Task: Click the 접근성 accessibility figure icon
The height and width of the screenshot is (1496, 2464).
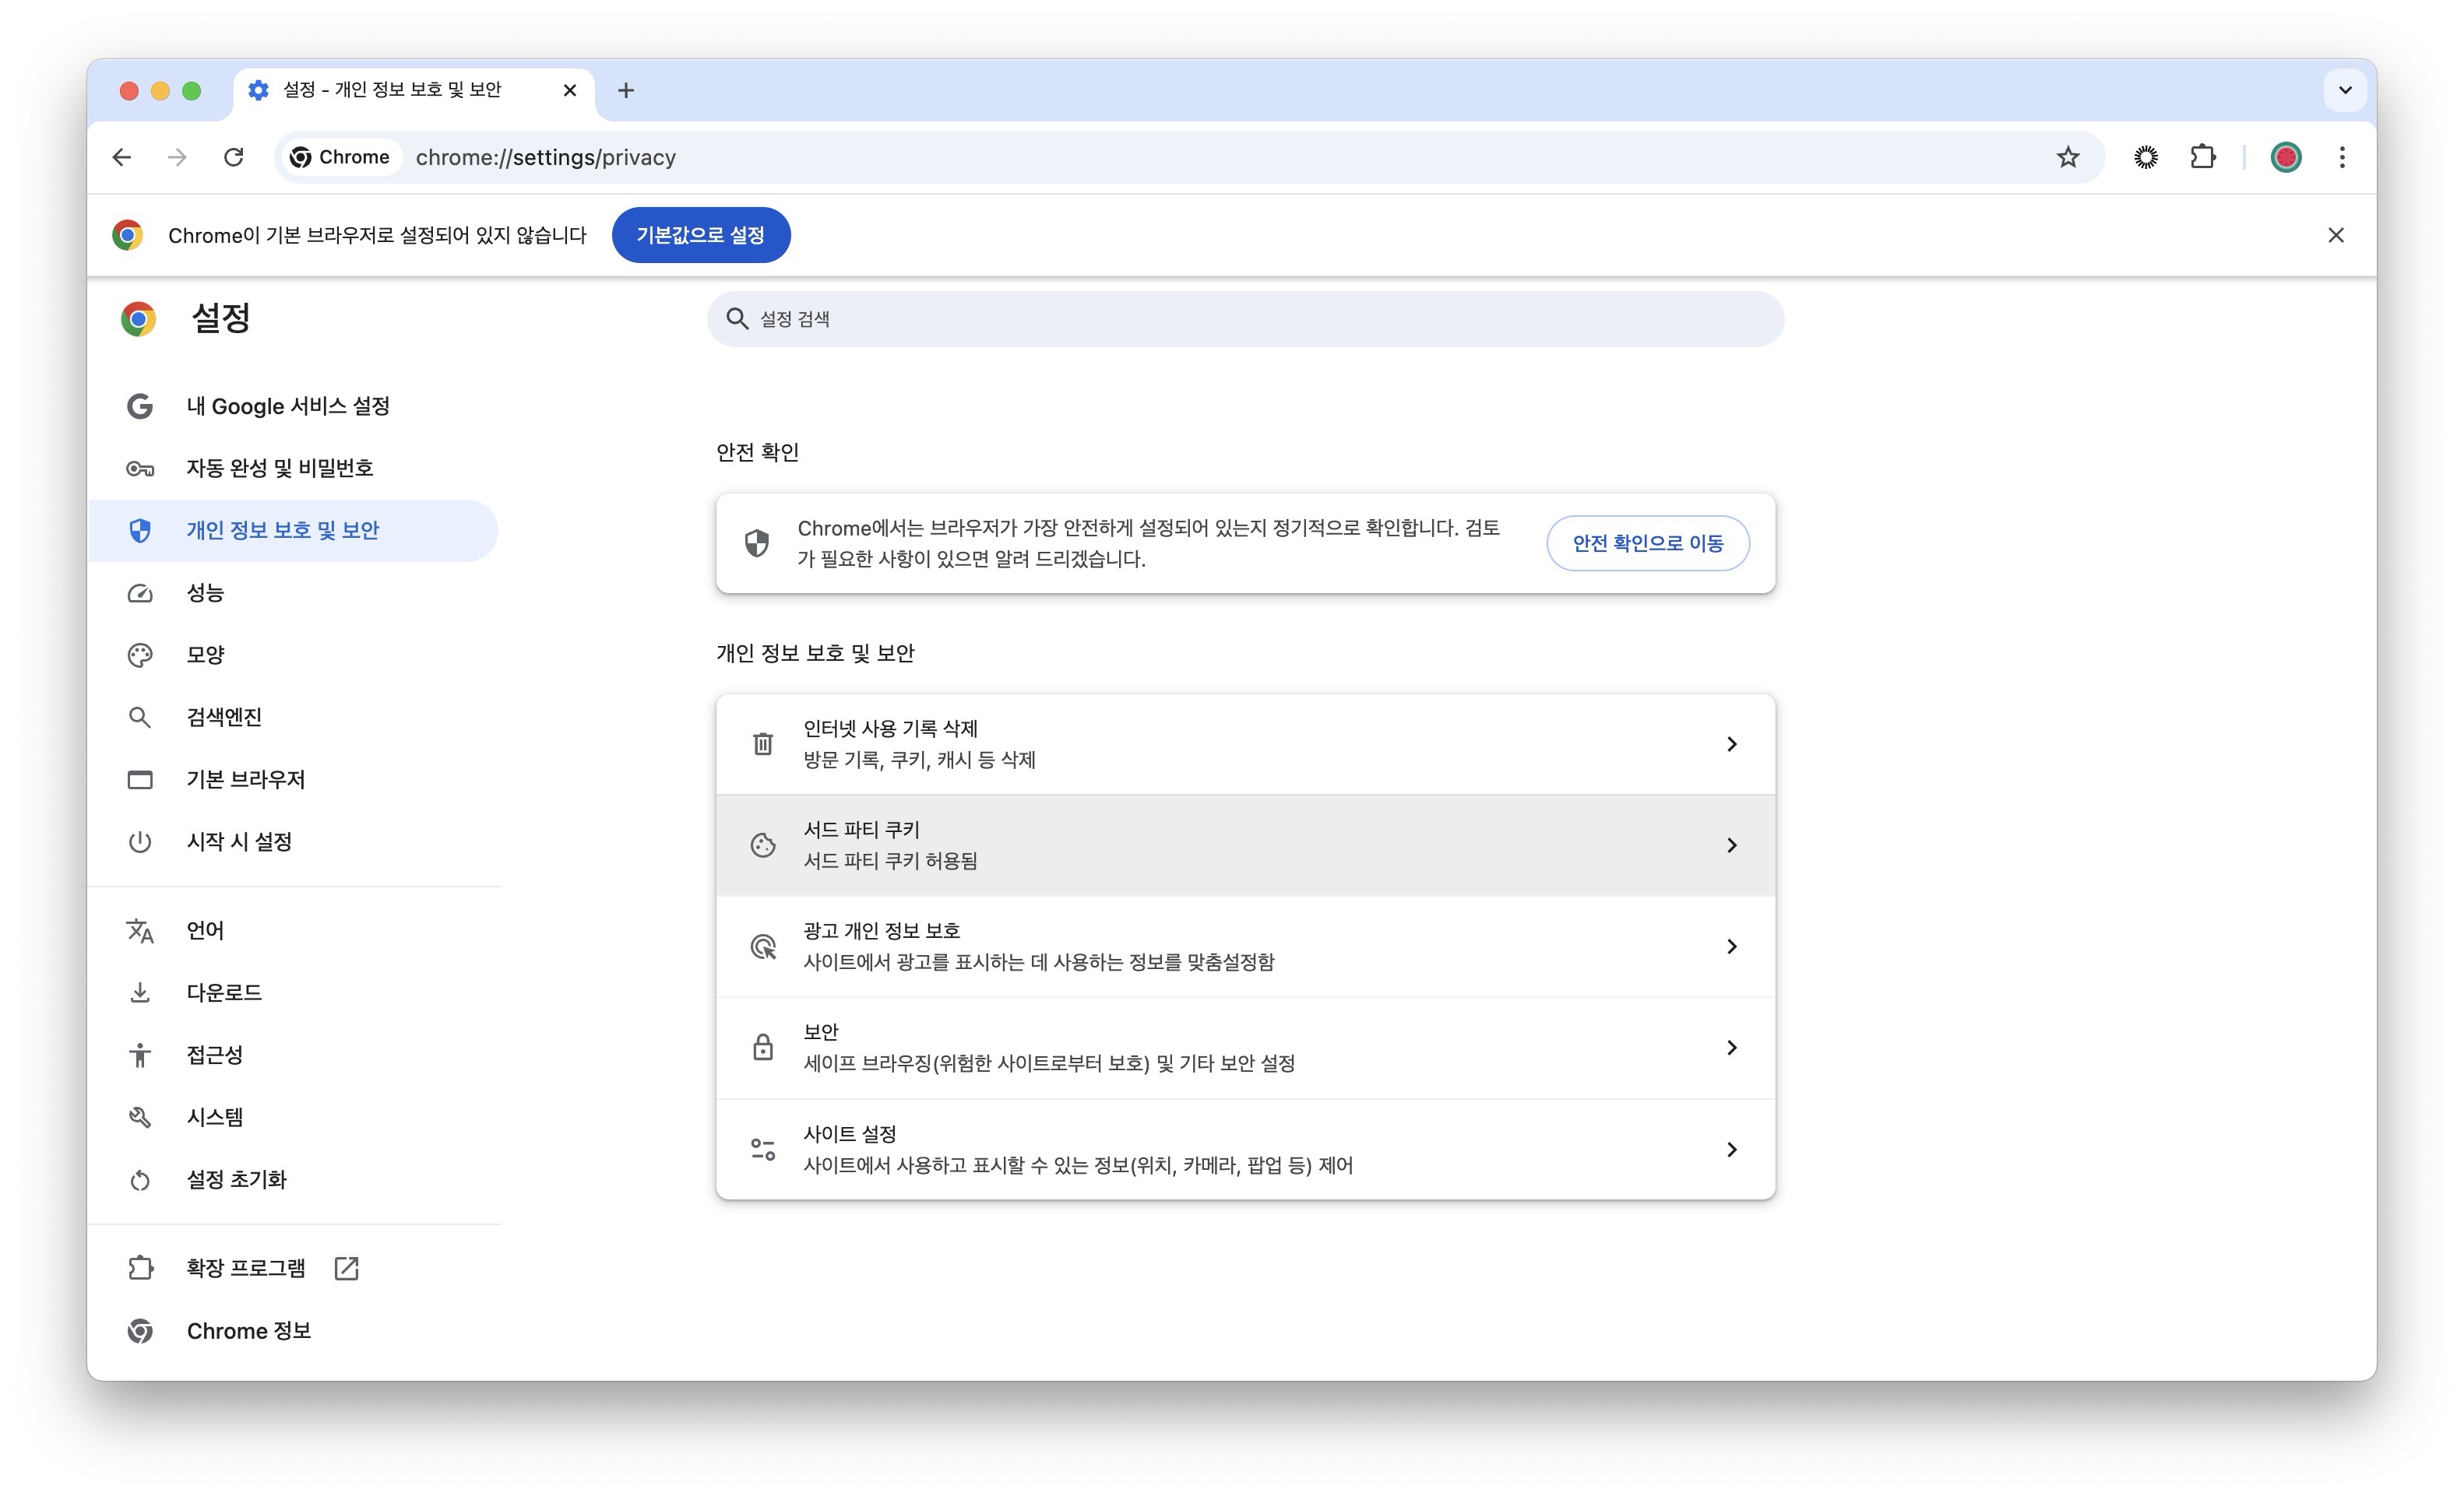Action: [140, 1055]
